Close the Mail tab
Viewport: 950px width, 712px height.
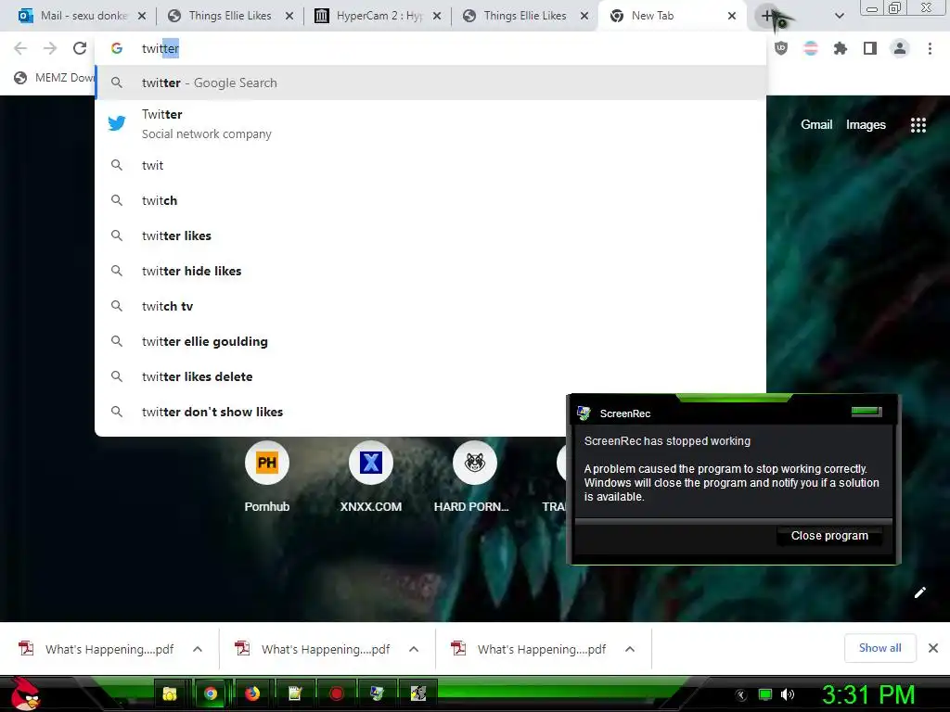[142, 16]
